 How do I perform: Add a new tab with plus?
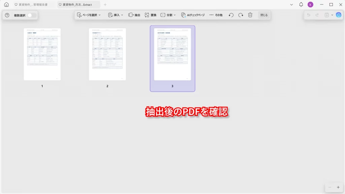click(105, 4)
